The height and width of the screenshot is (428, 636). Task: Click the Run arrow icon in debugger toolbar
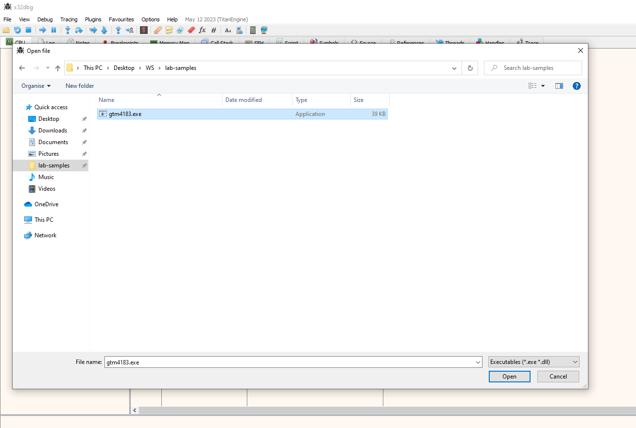(x=42, y=30)
